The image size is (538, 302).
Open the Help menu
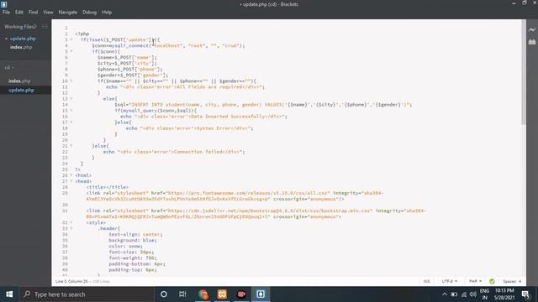(107, 12)
